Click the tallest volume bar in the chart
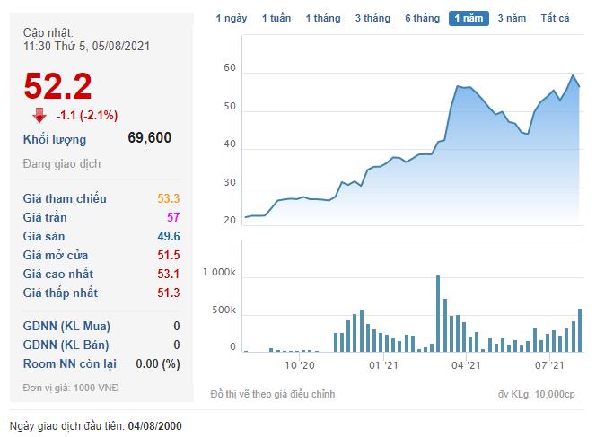Viewport: 596px width, 437px height. coord(437,314)
